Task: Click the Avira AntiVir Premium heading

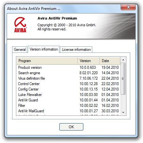Action: (x=57, y=18)
